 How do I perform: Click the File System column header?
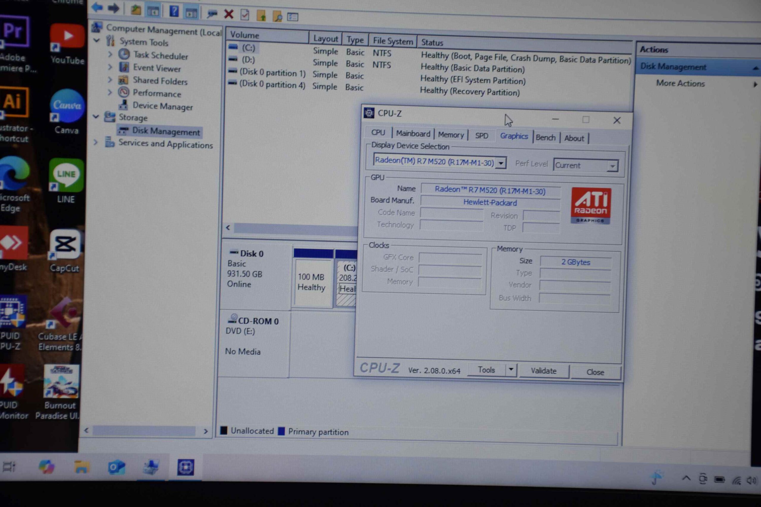[393, 41]
